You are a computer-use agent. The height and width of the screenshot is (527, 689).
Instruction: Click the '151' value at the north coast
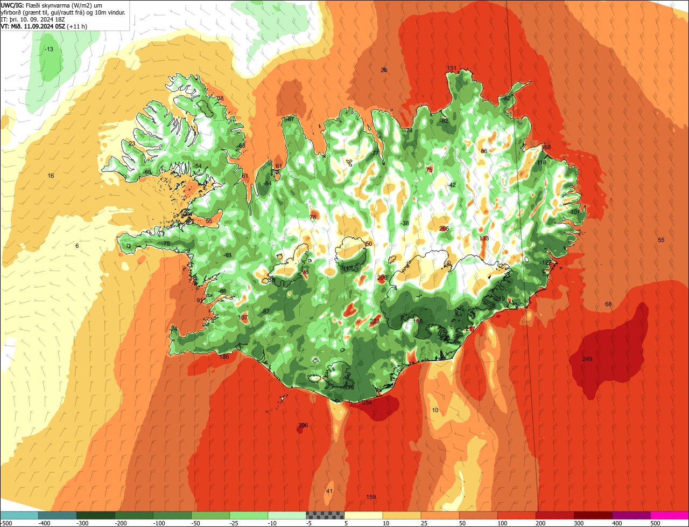(x=452, y=68)
